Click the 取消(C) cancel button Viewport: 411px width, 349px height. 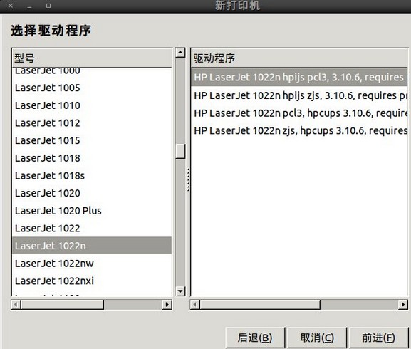click(317, 338)
